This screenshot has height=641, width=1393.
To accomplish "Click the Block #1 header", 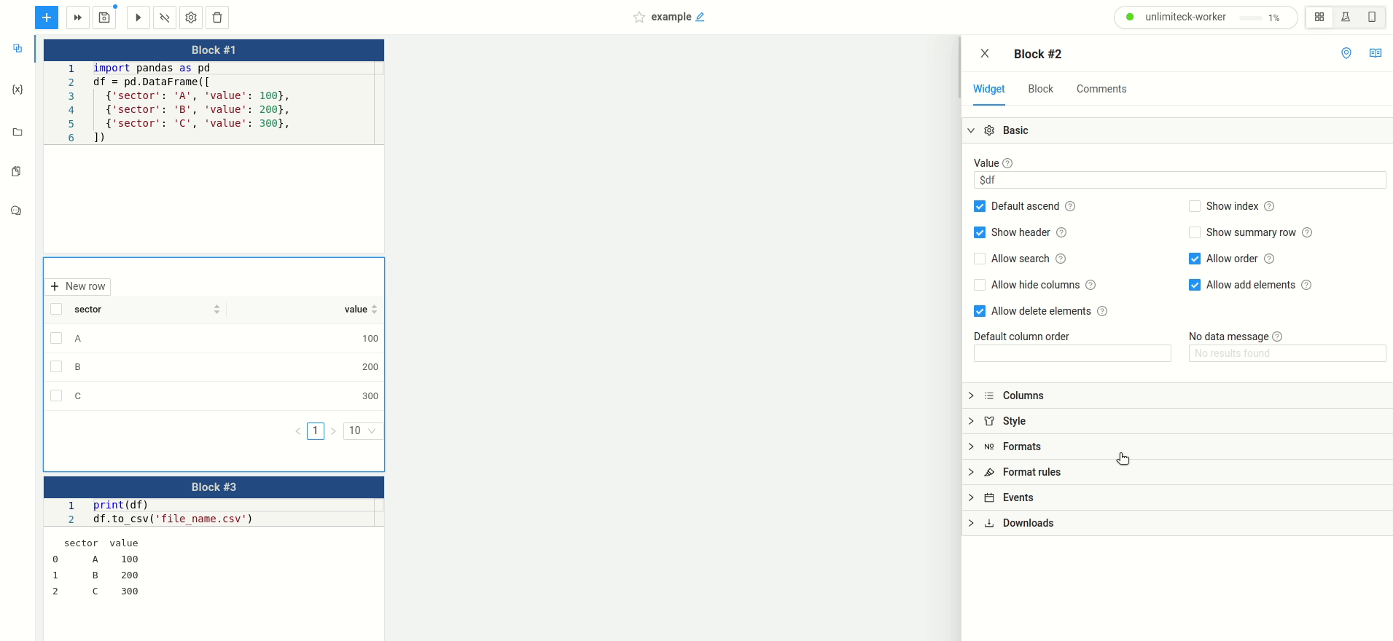I will pos(214,50).
